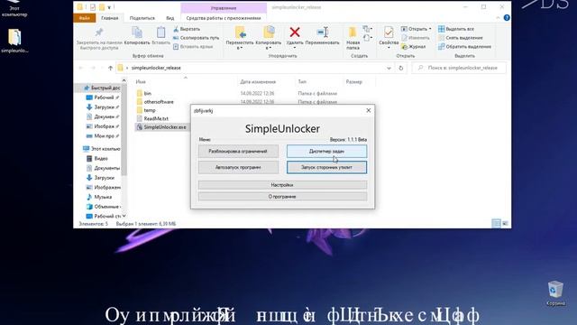The image size is (577, 325).
Task: Open the Открыть dropdown in ribbon
Action: click(416, 29)
